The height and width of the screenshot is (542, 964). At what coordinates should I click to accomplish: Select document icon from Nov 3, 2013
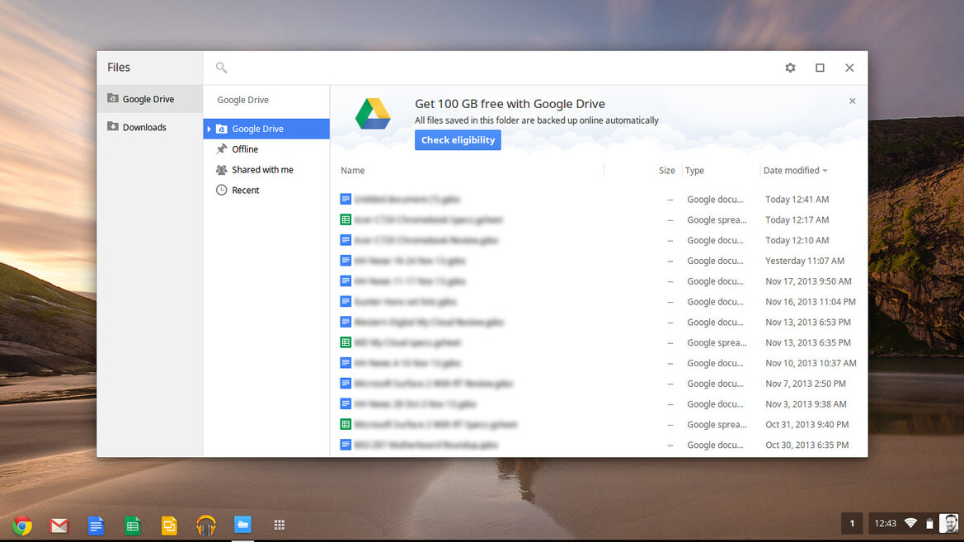point(346,403)
